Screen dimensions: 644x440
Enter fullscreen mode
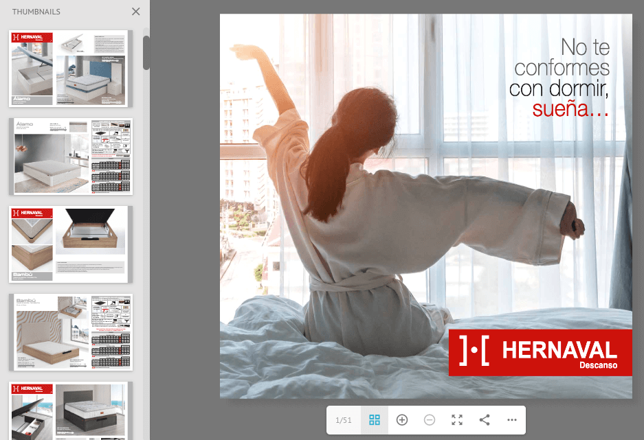point(457,420)
